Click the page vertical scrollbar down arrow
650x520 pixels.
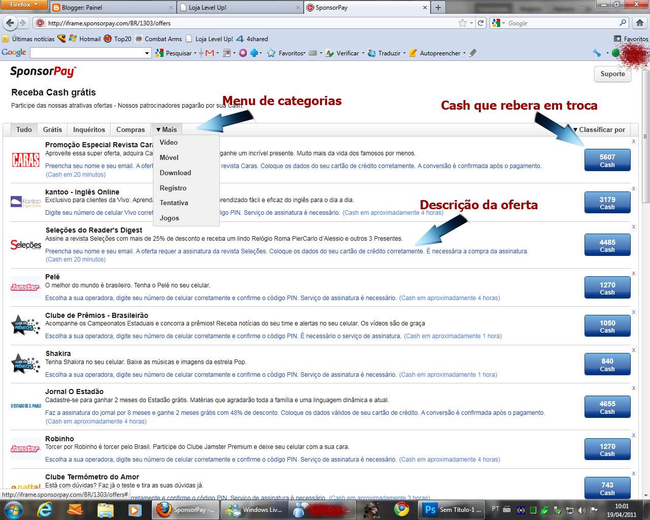click(x=646, y=495)
